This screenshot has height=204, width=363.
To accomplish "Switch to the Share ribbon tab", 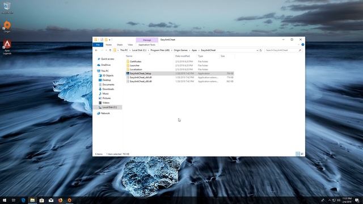I will coord(120,45).
